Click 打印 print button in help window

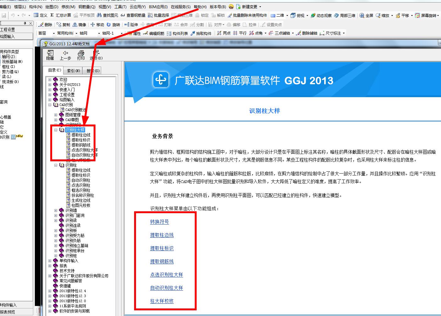tap(81, 55)
